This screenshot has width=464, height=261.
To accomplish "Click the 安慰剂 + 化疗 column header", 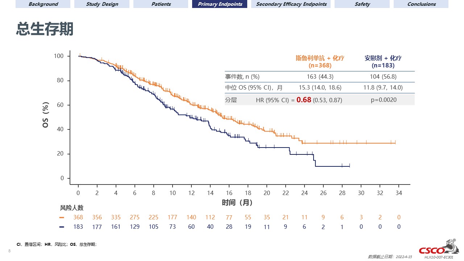I will [383, 62].
